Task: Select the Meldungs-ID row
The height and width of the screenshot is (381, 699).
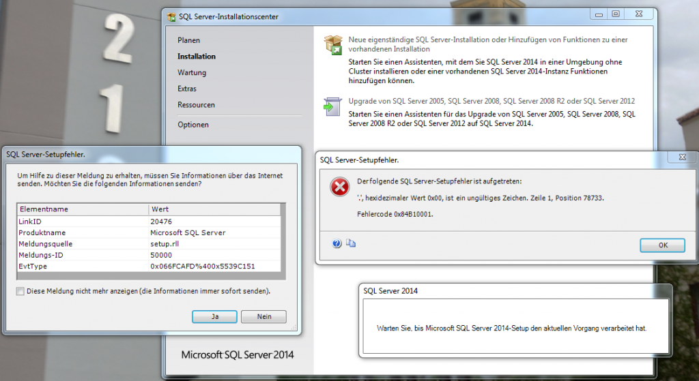Action: (149, 255)
